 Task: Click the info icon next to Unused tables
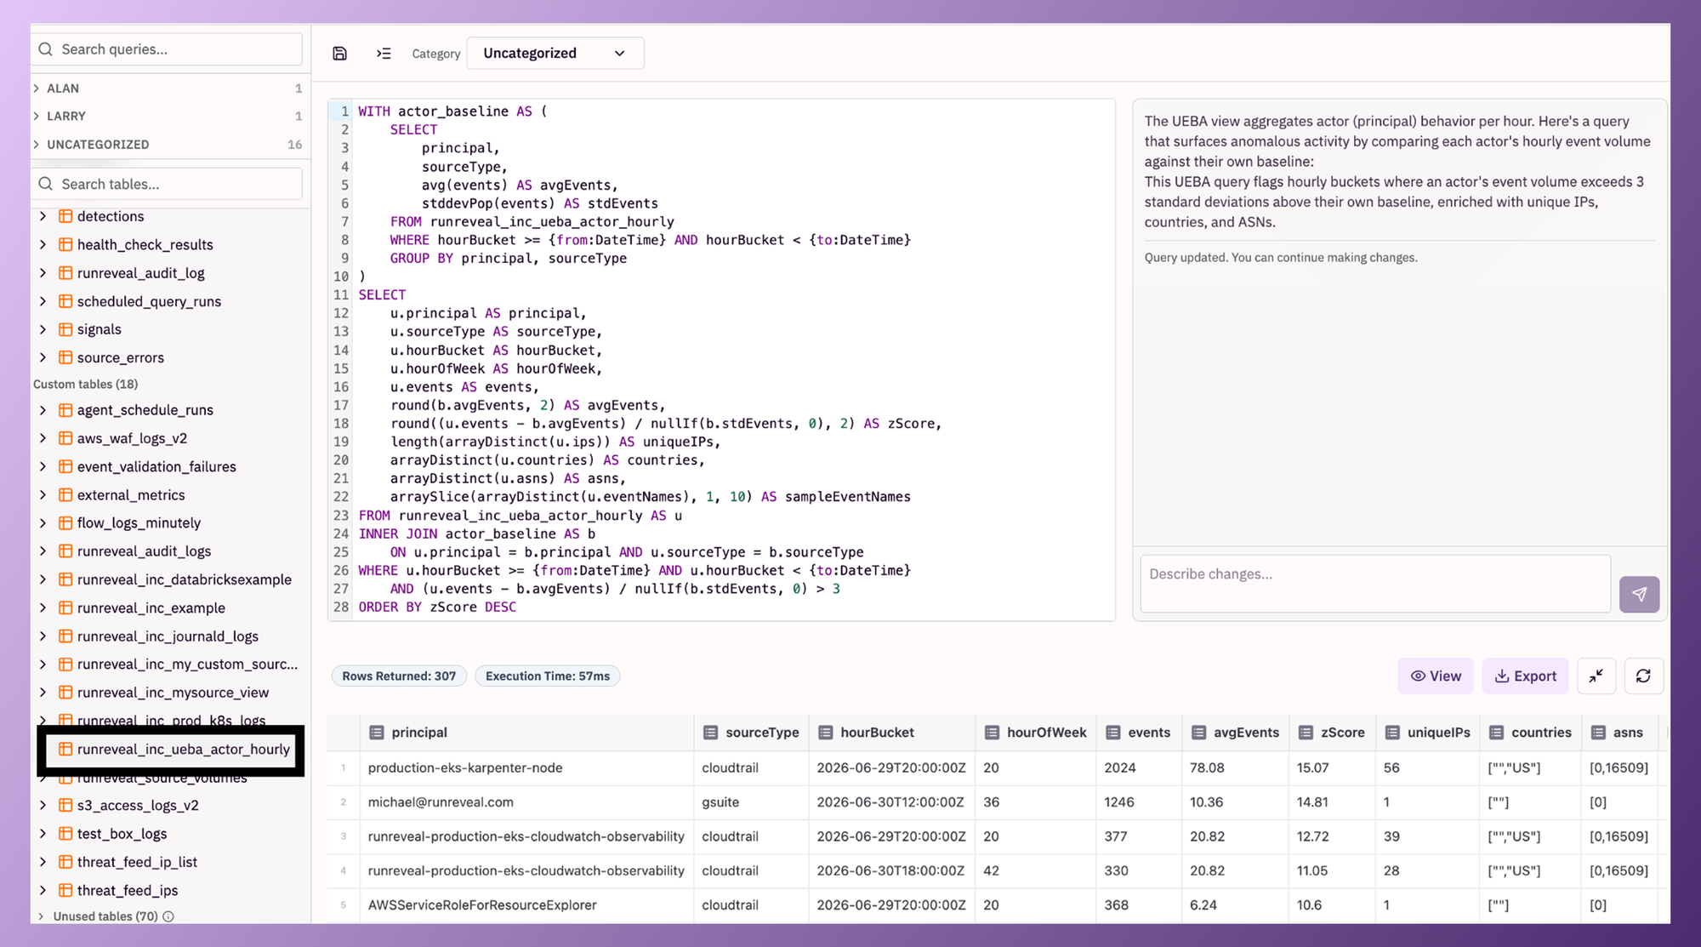(x=168, y=916)
